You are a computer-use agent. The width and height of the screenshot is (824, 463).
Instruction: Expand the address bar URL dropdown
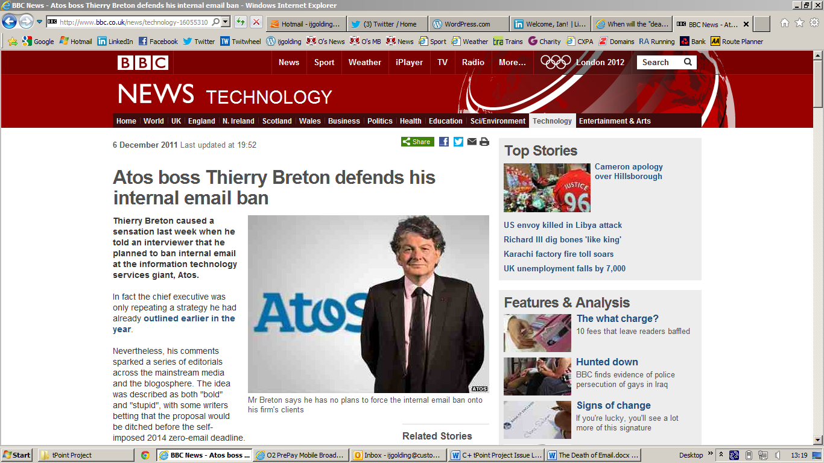coord(225,22)
